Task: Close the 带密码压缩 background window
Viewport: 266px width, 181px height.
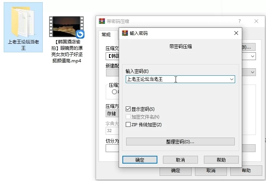Action: 256,21
